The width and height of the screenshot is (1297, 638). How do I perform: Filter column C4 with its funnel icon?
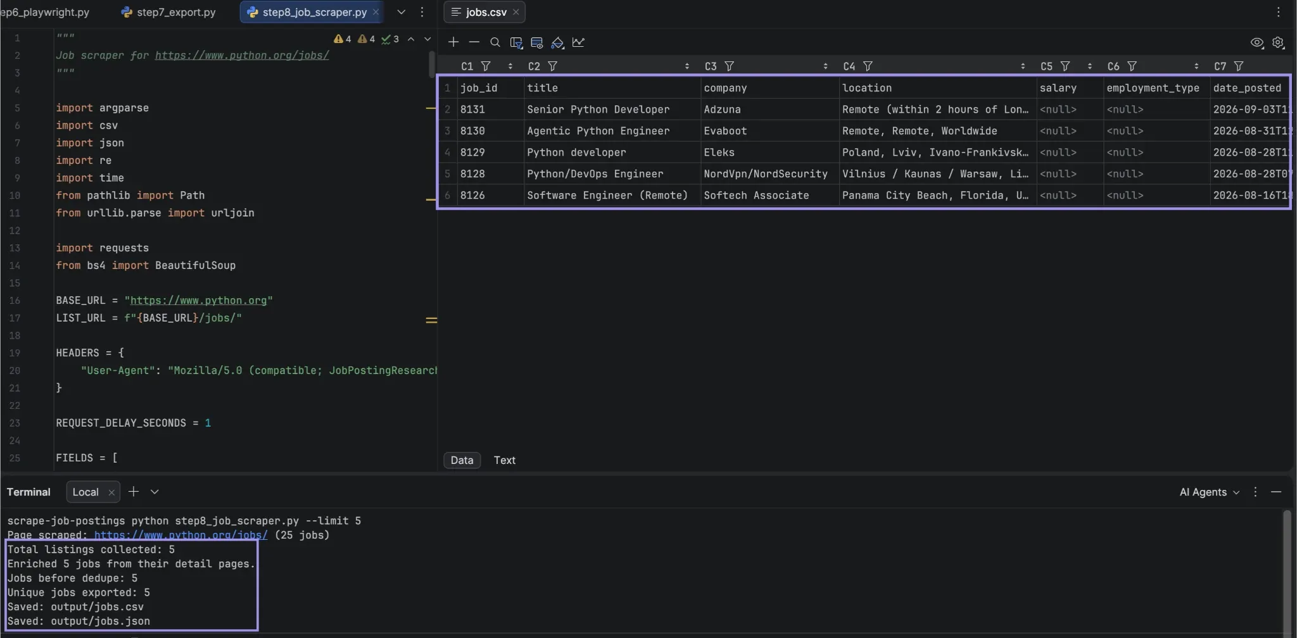click(x=868, y=66)
